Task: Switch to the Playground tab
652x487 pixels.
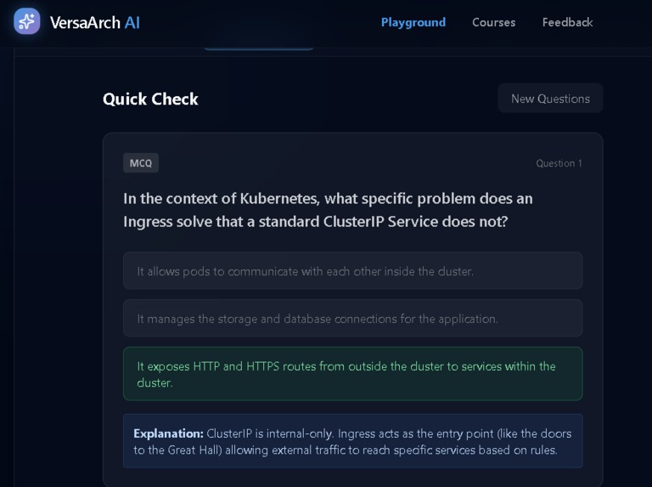Action: pyautogui.click(x=413, y=22)
